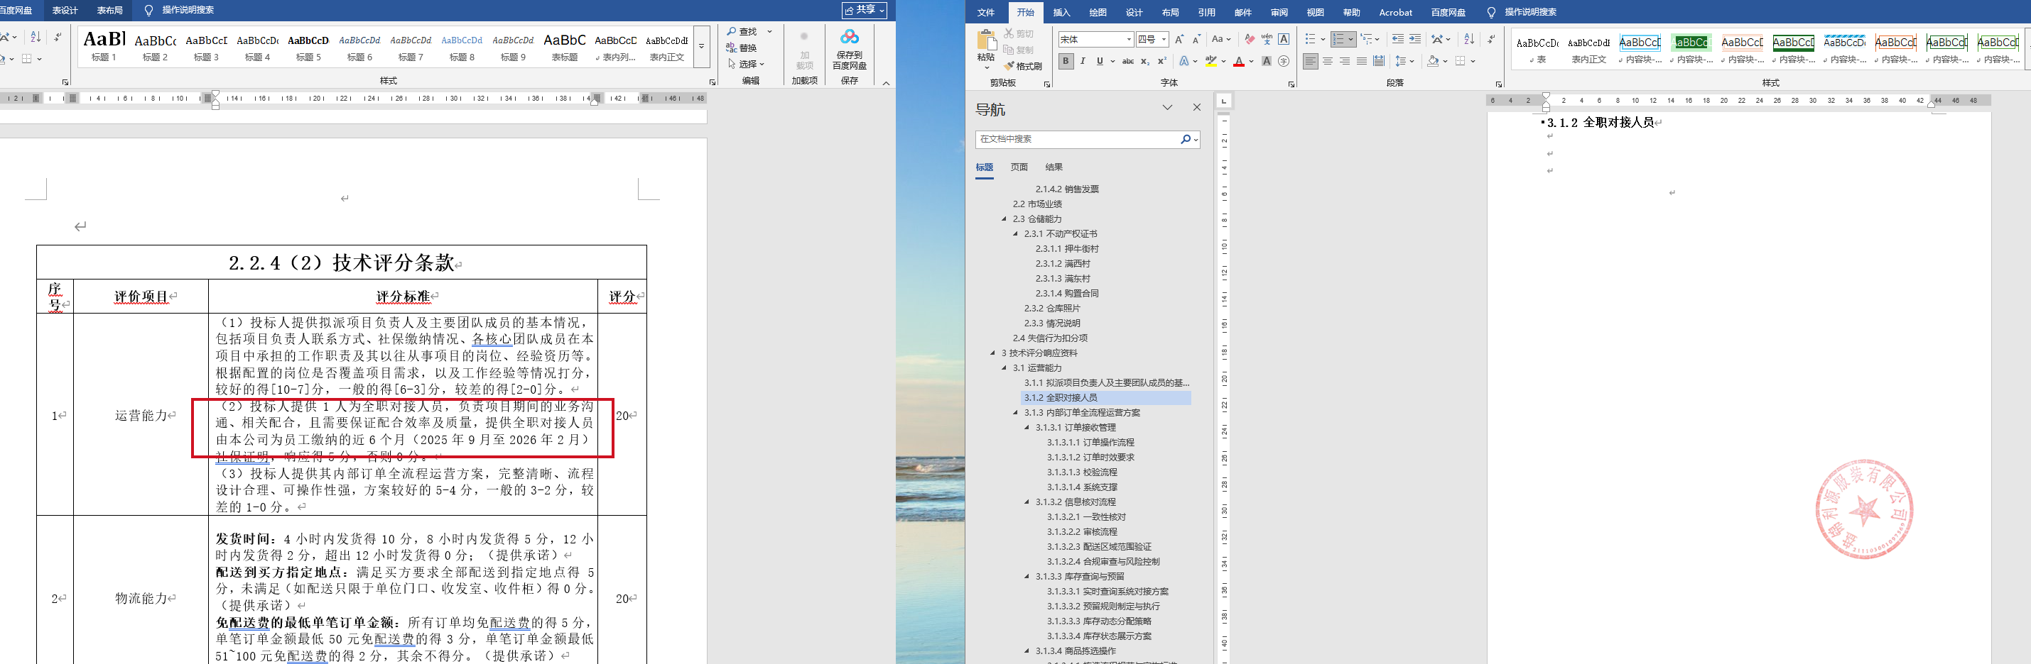The image size is (2031, 664).
Task: Apply character shading with the gray A icon
Action: coord(1266,62)
